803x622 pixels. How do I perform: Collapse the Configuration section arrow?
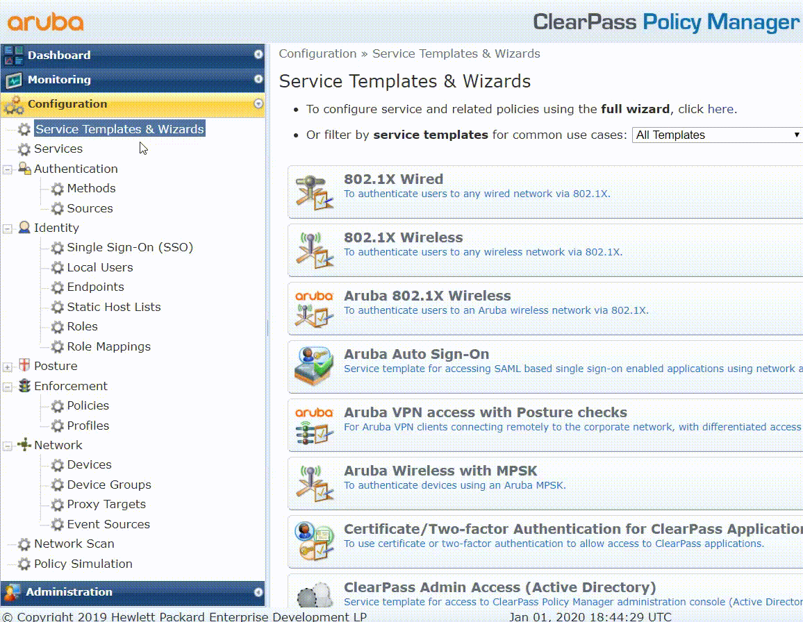click(x=258, y=103)
